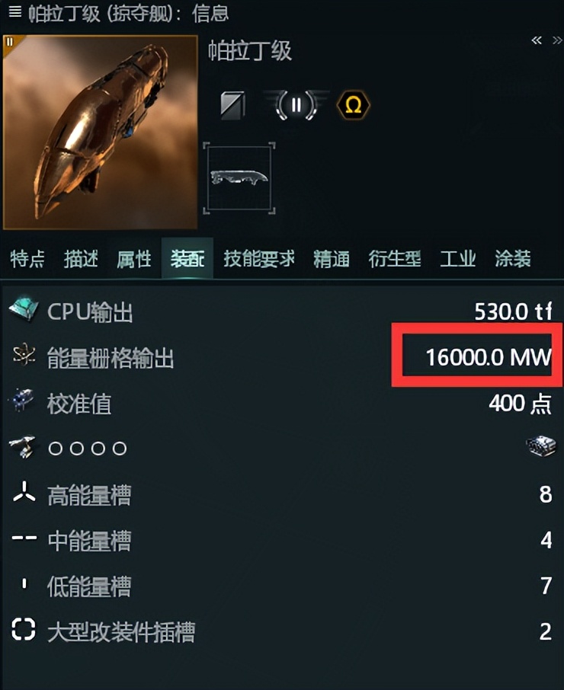This screenshot has height=690, width=564.
Task: Click the turret hardpoint icon beside the circles
Action: [x=23, y=447]
